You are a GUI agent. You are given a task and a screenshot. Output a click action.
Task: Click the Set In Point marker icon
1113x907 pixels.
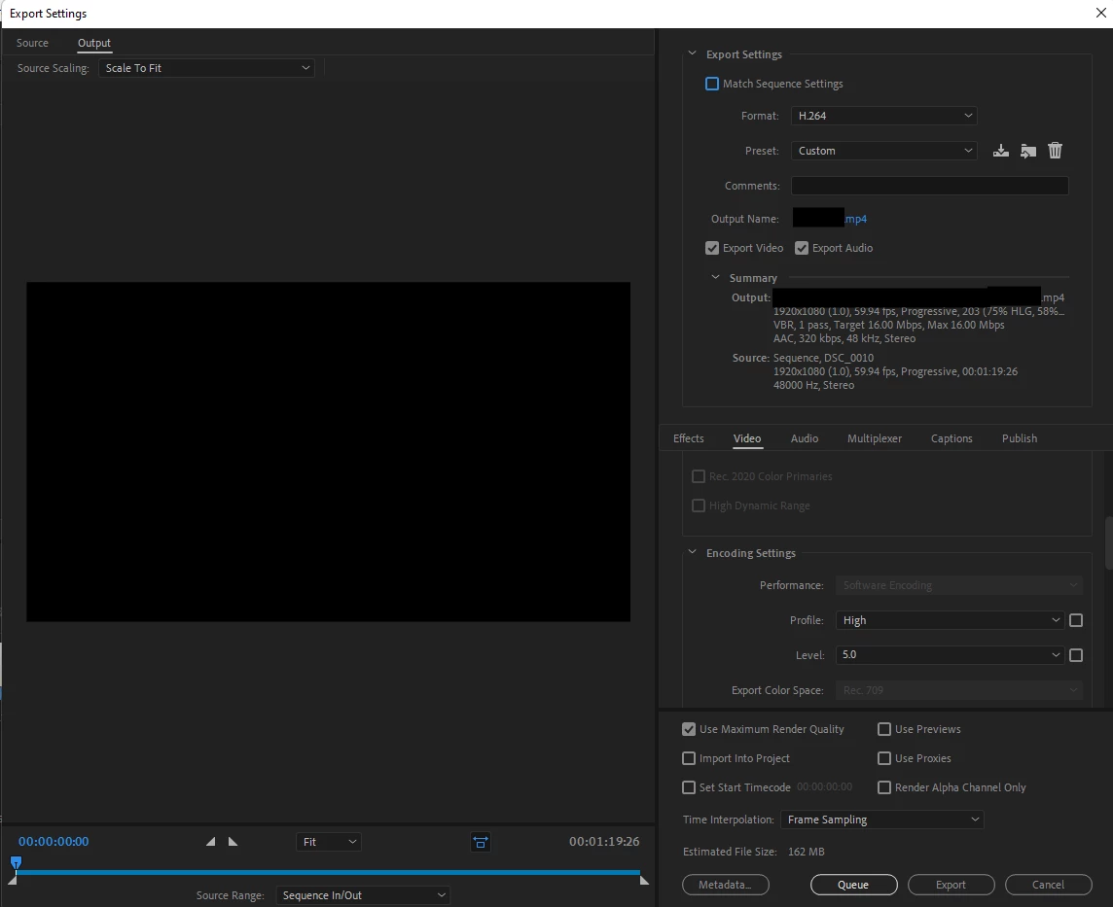click(x=211, y=842)
